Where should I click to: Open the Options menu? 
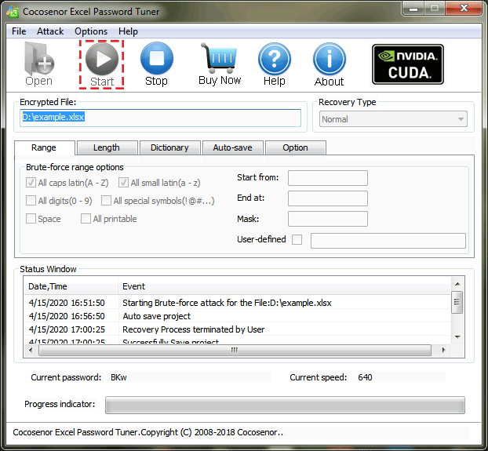(91, 31)
